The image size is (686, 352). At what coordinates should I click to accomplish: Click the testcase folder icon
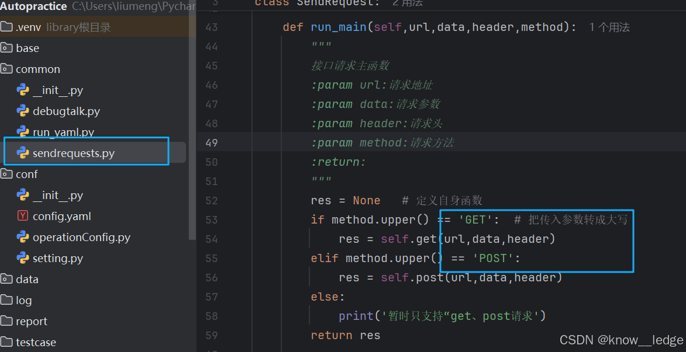(x=6, y=342)
